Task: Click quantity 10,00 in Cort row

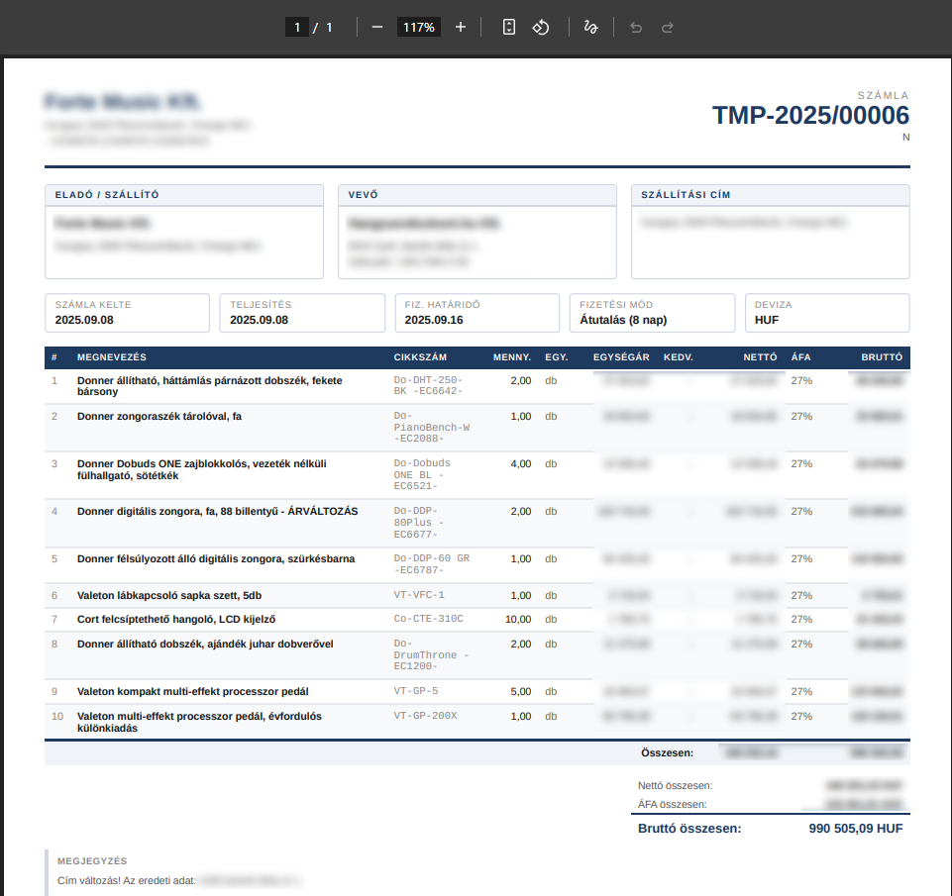Action: click(x=518, y=620)
